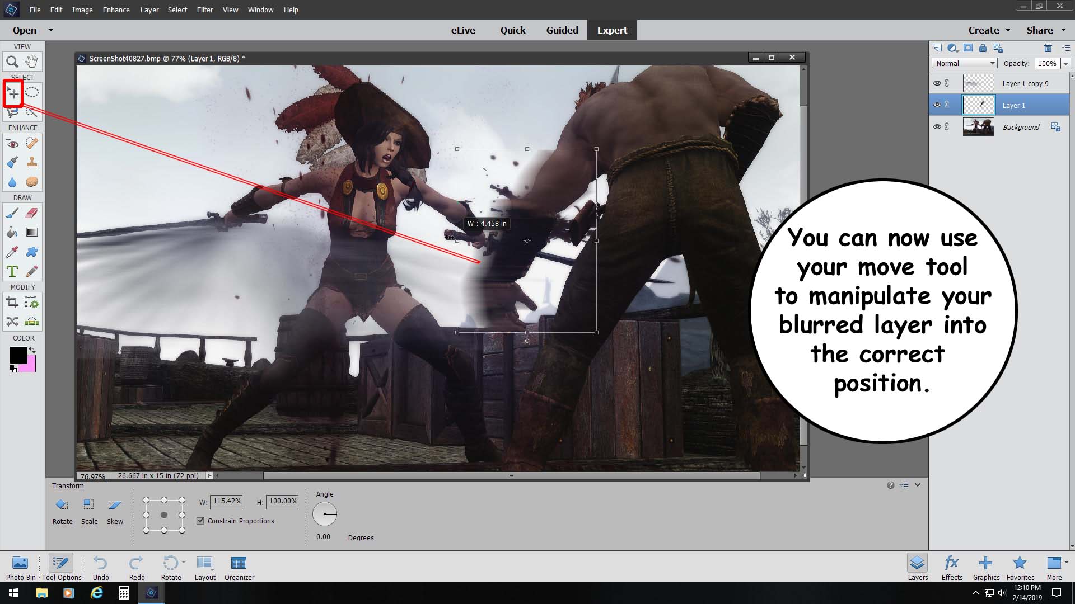
Task: Add a layer mask
Action: 968,48
